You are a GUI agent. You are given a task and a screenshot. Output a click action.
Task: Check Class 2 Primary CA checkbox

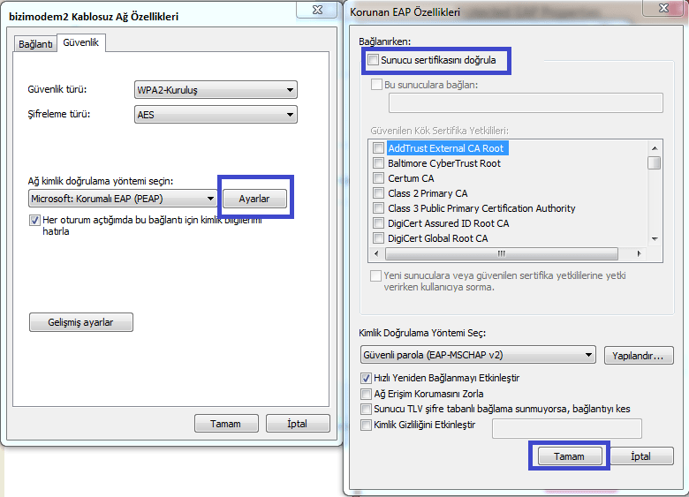(x=378, y=193)
